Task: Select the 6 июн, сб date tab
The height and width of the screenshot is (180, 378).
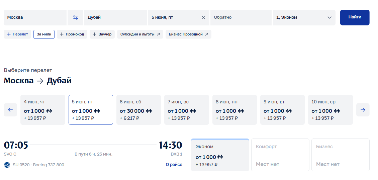Action: (x=138, y=110)
